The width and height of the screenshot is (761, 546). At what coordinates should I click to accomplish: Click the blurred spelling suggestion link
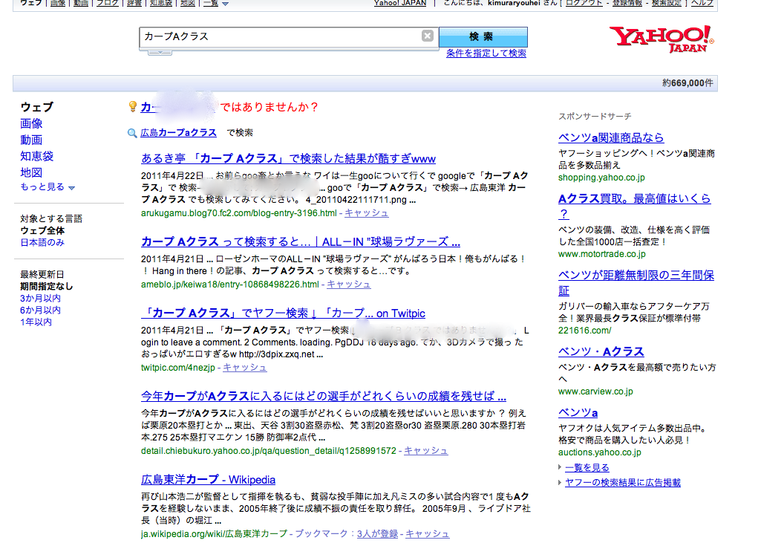tap(177, 107)
